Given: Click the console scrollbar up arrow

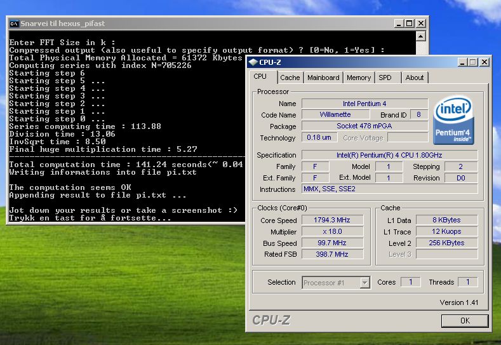Looking at the screenshot, I should tap(421, 36).
